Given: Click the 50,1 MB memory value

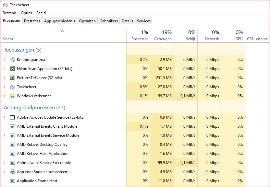Looking at the screenshot, I should tap(165, 69).
